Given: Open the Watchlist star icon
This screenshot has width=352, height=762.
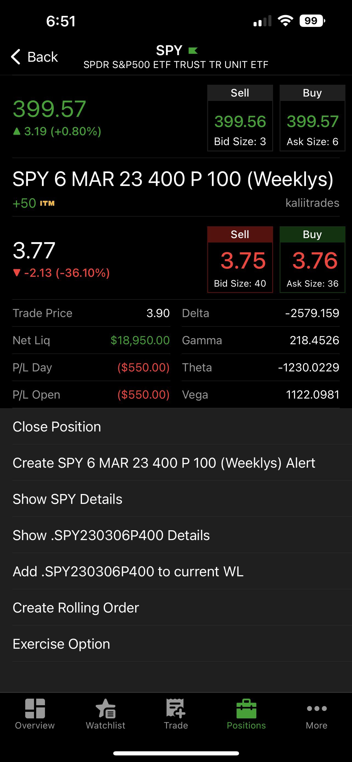Looking at the screenshot, I should pyautogui.click(x=106, y=709).
